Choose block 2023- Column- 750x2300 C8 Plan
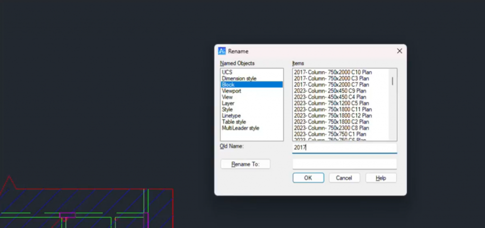This screenshot has width=485, height=228. (x=332, y=128)
